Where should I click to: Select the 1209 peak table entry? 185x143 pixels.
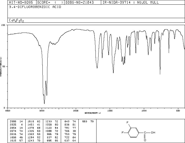point(52,125)
